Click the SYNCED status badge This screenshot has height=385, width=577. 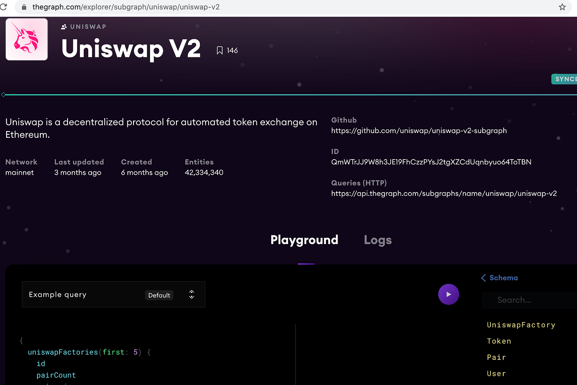click(565, 79)
